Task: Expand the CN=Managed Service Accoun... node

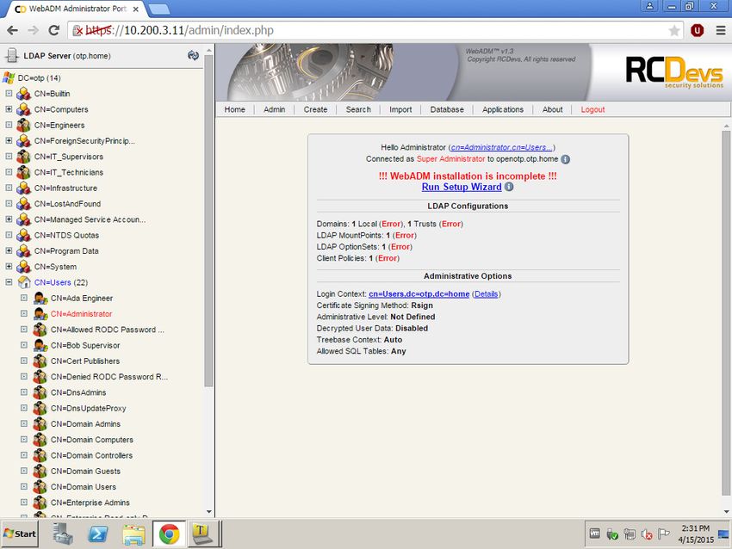Action: pos(9,219)
